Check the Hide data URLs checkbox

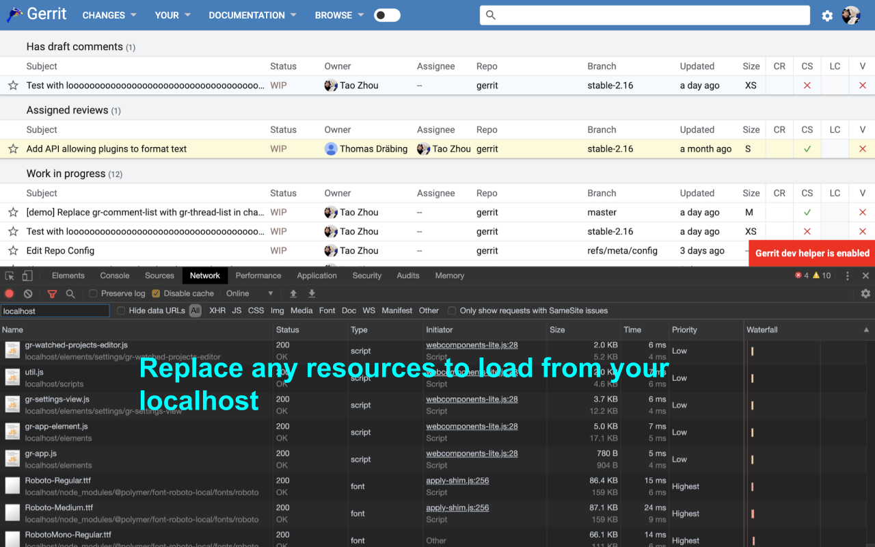coord(121,310)
